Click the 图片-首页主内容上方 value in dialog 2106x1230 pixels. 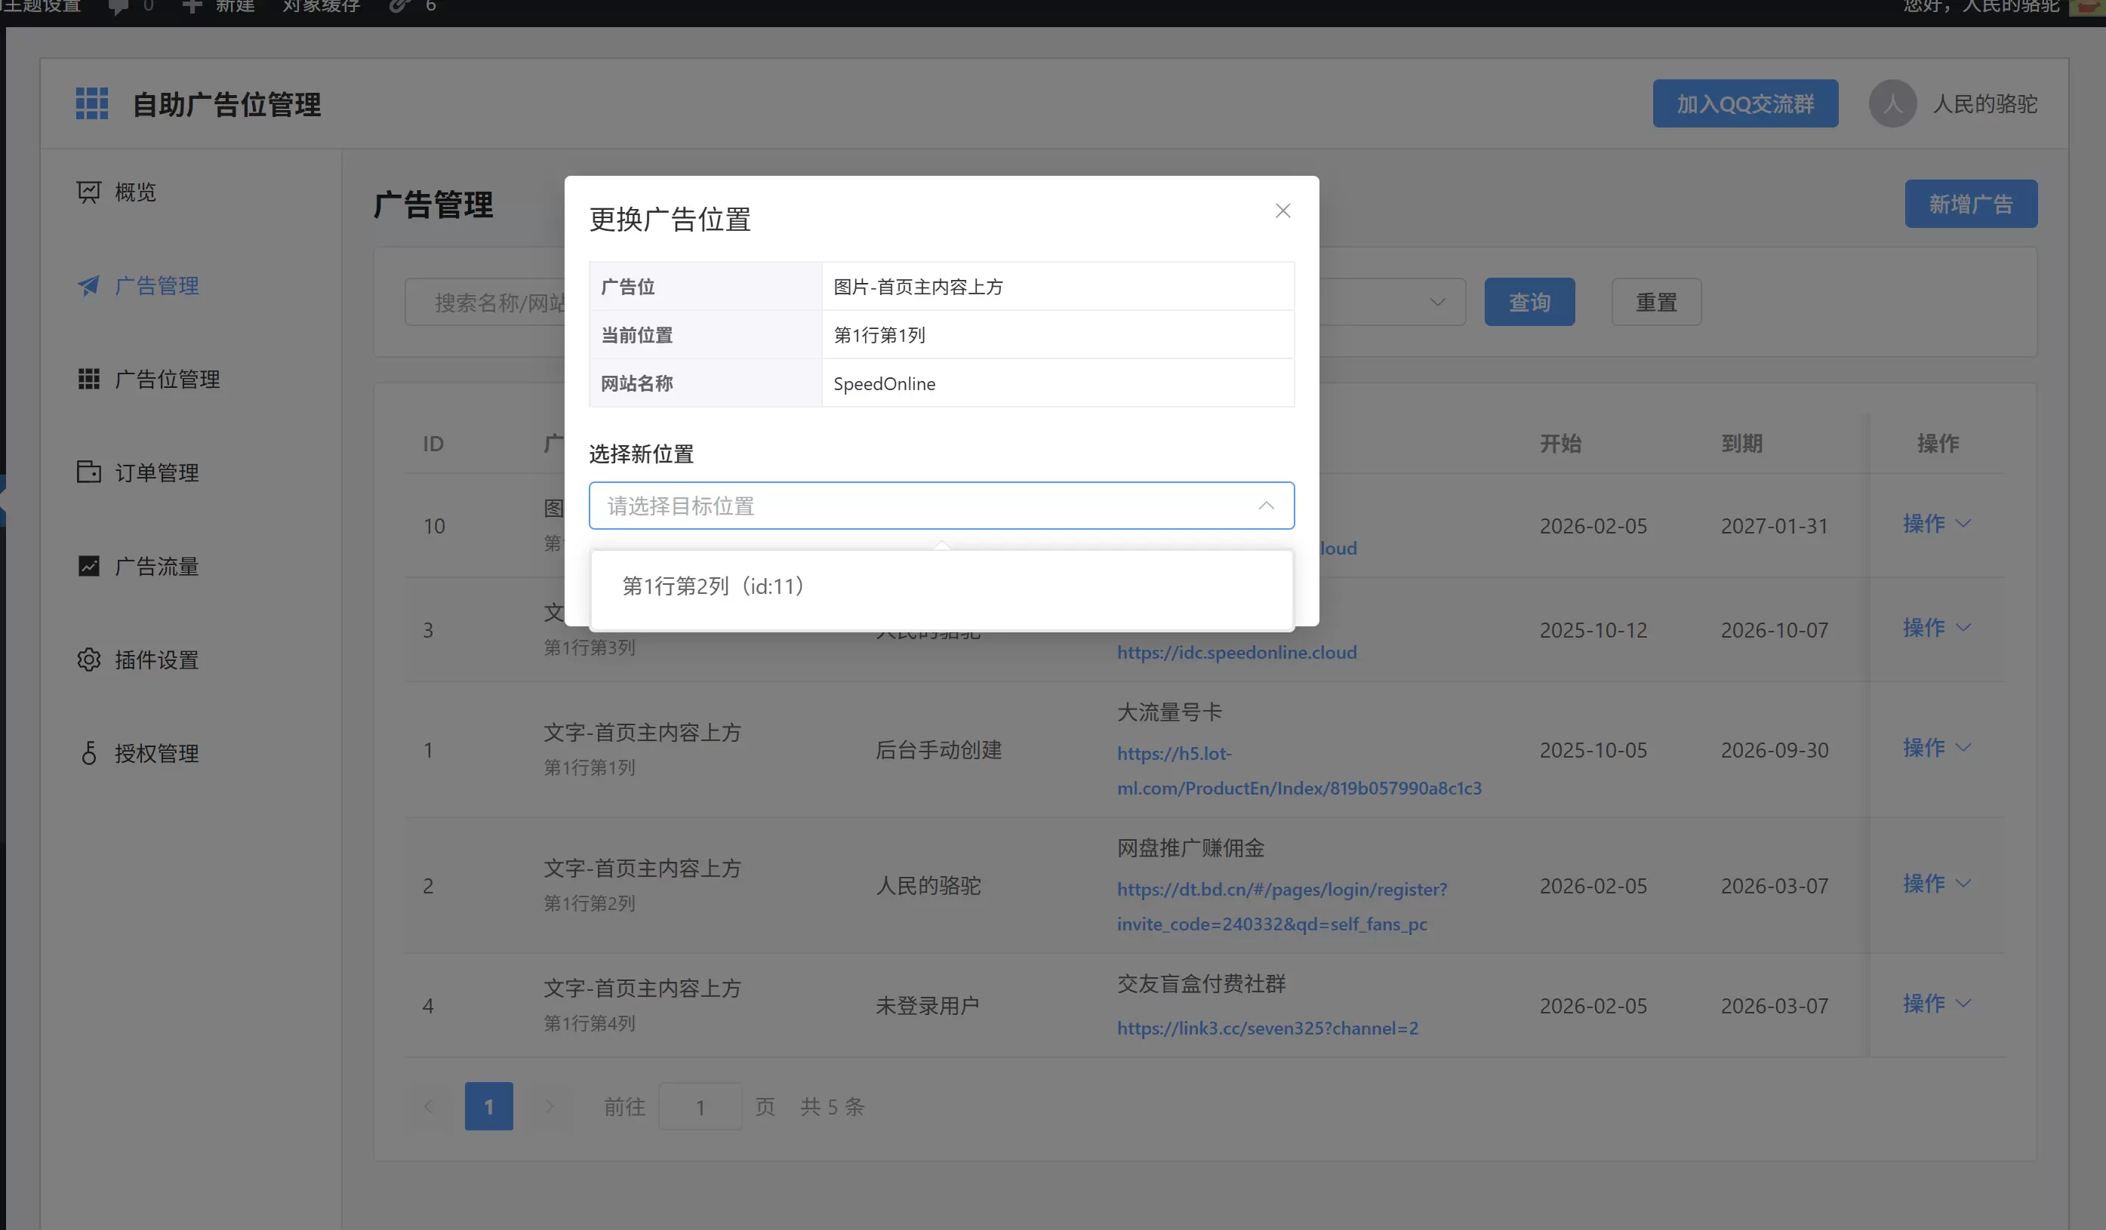pos(919,287)
